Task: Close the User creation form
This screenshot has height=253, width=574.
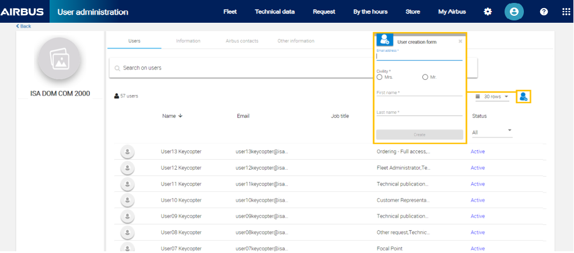Action: 460,41
